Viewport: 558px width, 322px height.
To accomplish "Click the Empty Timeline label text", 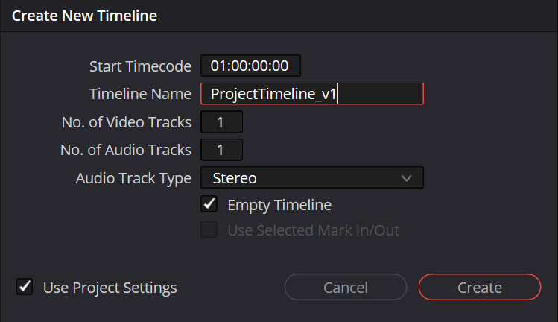I will 279,205.
